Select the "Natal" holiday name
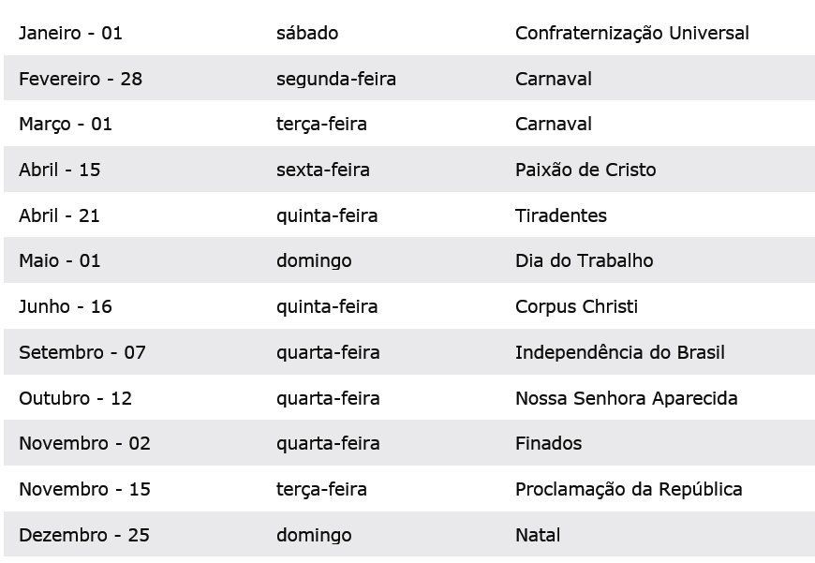 538,535
